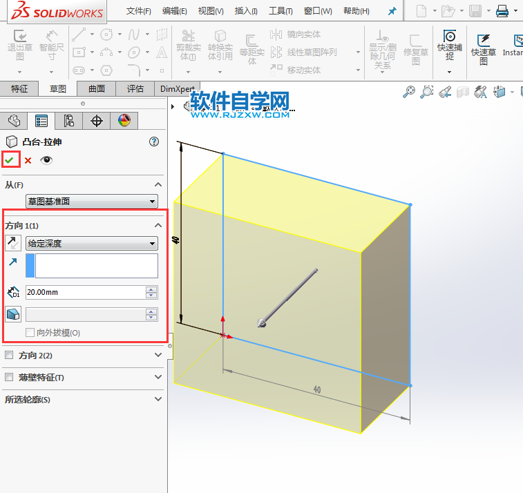The height and width of the screenshot is (493, 523).
Task: Open the end condition (给定深度) dropdown
Action: pyautogui.click(x=92, y=243)
